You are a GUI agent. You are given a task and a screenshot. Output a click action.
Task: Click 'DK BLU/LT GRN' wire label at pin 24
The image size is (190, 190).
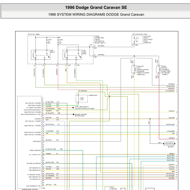click(51, 149)
